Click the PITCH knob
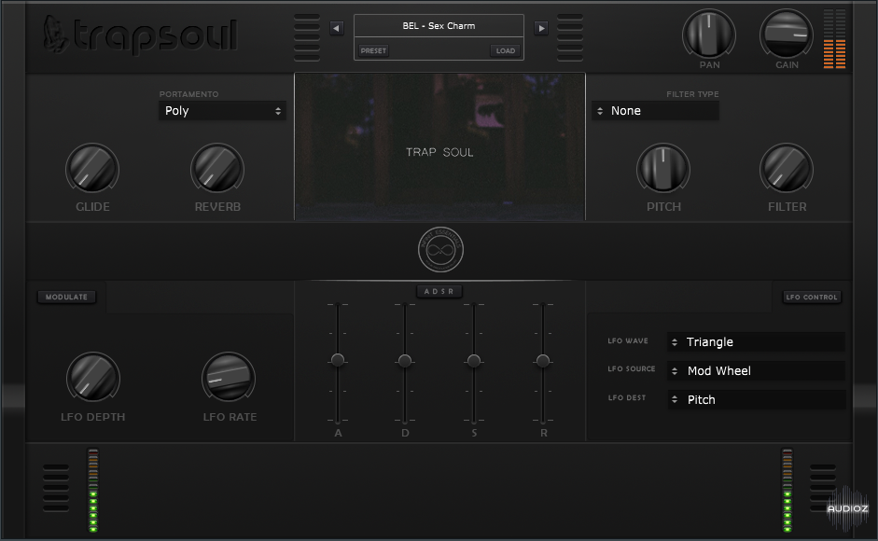The width and height of the screenshot is (878, 541). (x=663, y=169)
